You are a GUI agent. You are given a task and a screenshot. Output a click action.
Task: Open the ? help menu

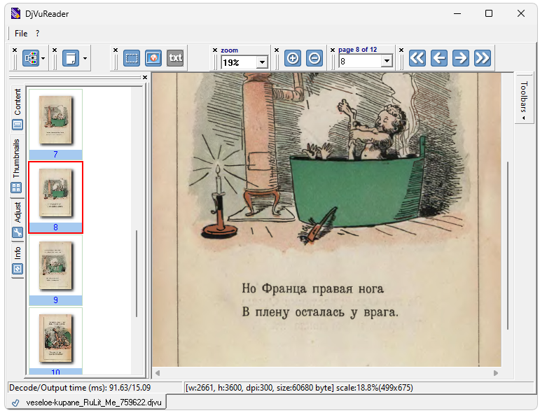pyautogui.click(x=38, y=33)
